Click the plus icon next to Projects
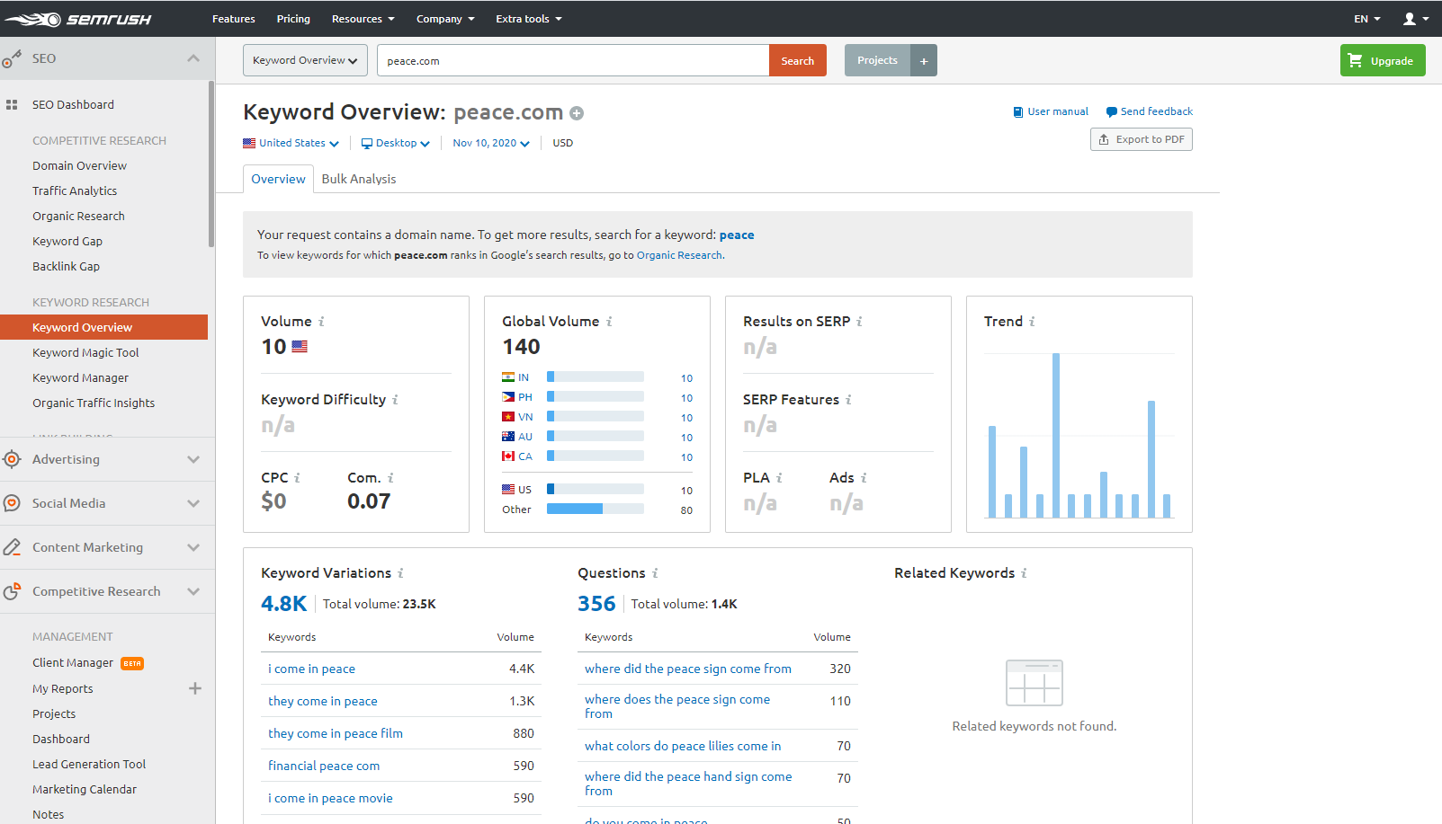The width and height of the screenshot is (1442, 824). coord(924,61)
